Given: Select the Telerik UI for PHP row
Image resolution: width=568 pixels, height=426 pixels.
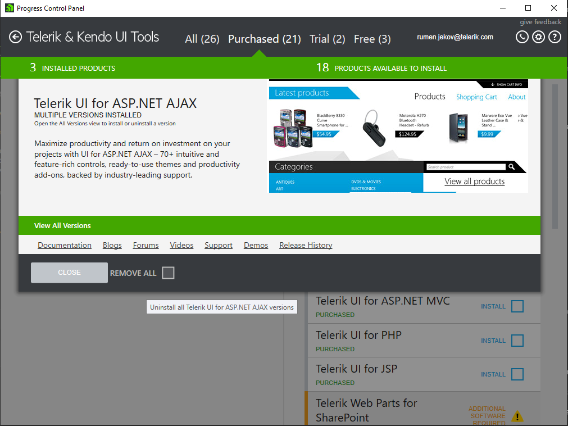Looking at the screenshot, I should coord(424,341).
